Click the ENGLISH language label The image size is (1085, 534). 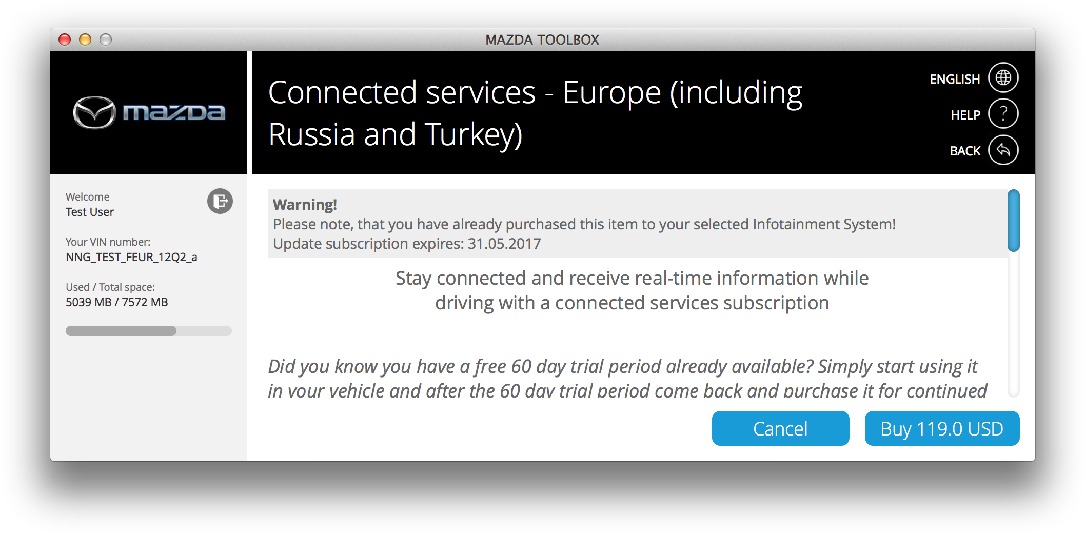click(x=955, y=79)
